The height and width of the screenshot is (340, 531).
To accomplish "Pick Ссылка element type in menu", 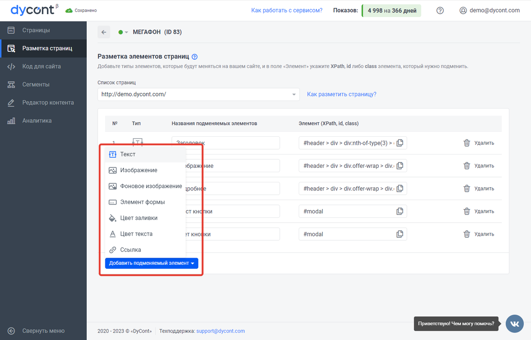I will (x=131, y=250).
